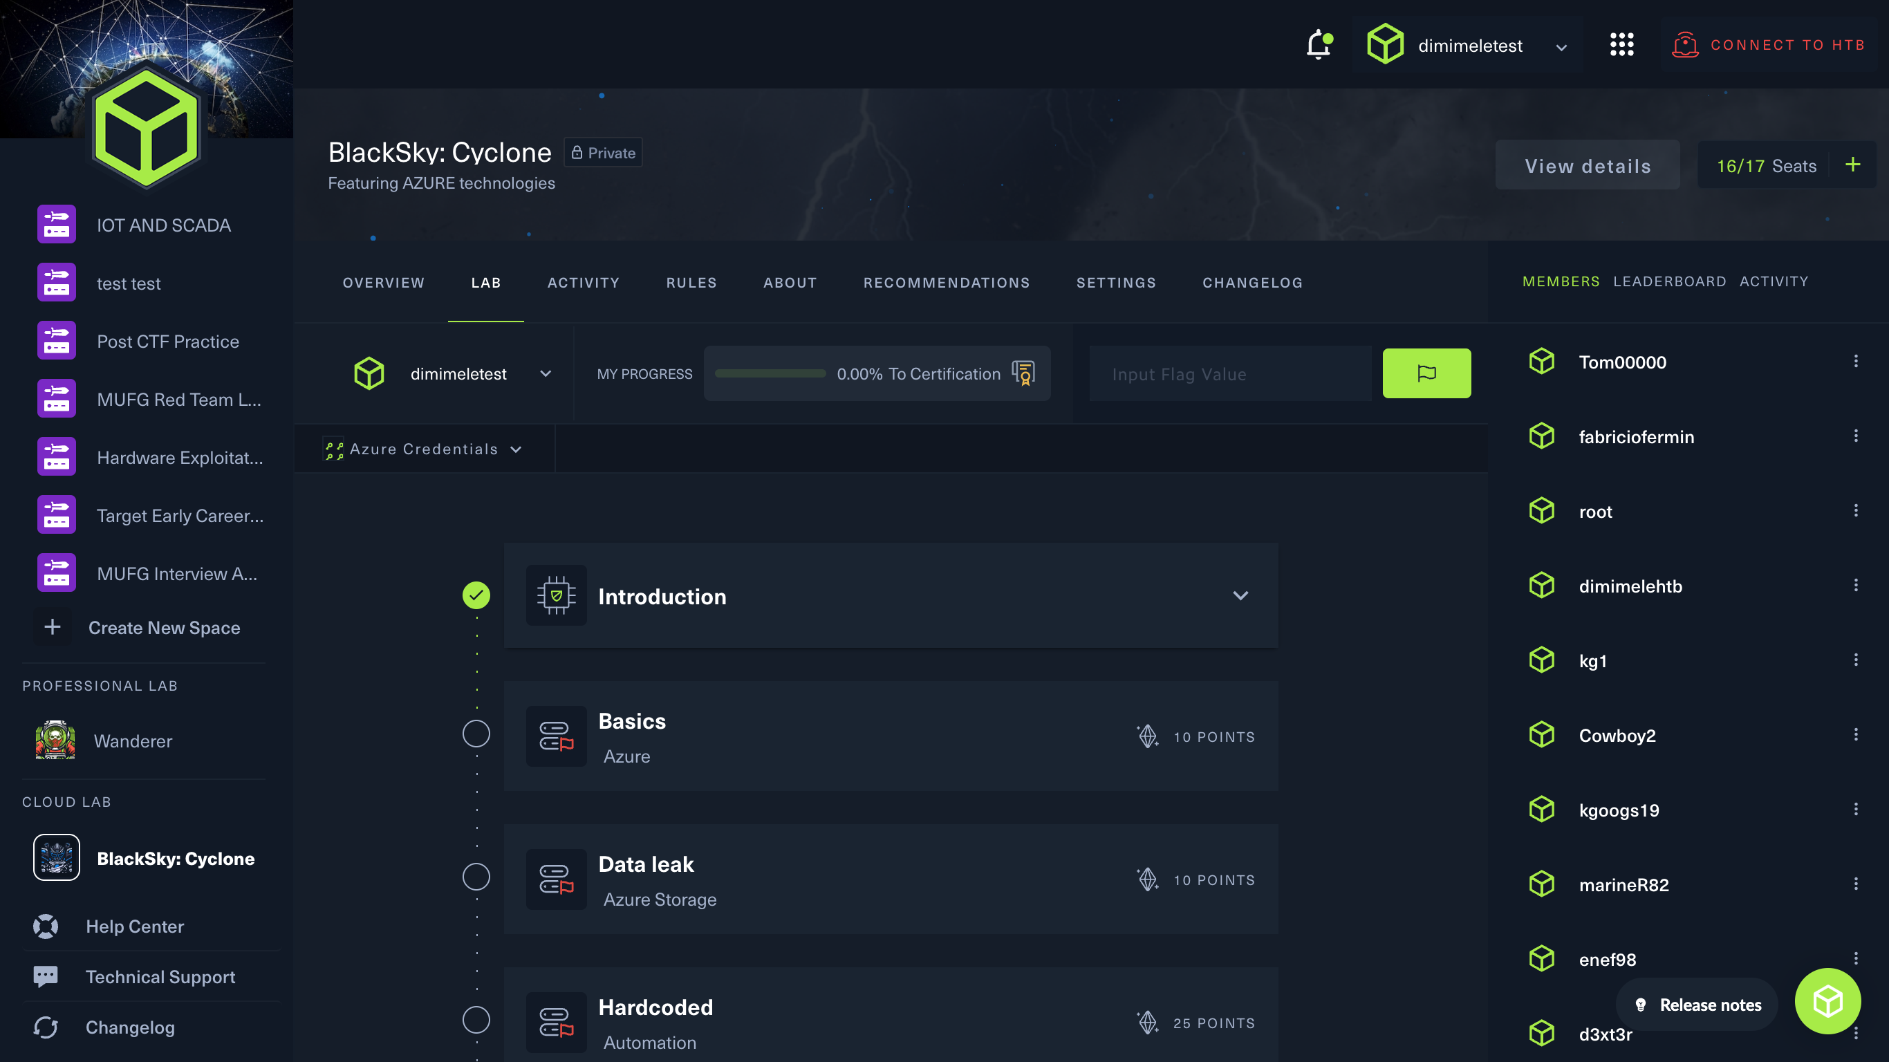Screen dimensions: 1889x1062
Task: Click the plus icon for Create New Space
Action: coord(52,627)
